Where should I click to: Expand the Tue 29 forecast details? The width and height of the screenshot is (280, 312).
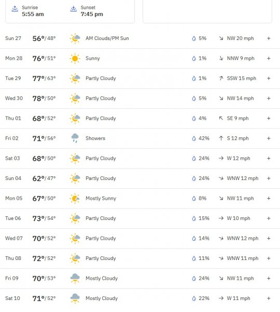click(269, 78)
